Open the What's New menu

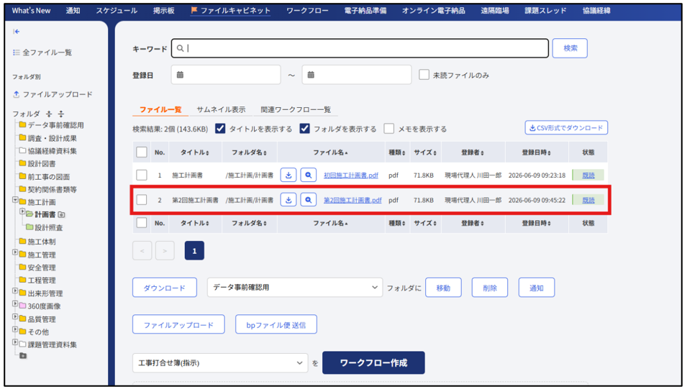point(31,11)
